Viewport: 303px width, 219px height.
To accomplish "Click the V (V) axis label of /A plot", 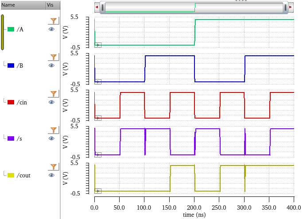I will click(x=65, y=32).
